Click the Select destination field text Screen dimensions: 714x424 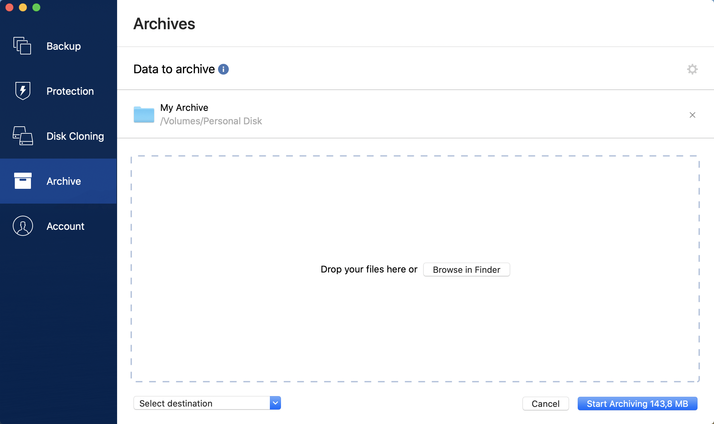click(176, 403)
